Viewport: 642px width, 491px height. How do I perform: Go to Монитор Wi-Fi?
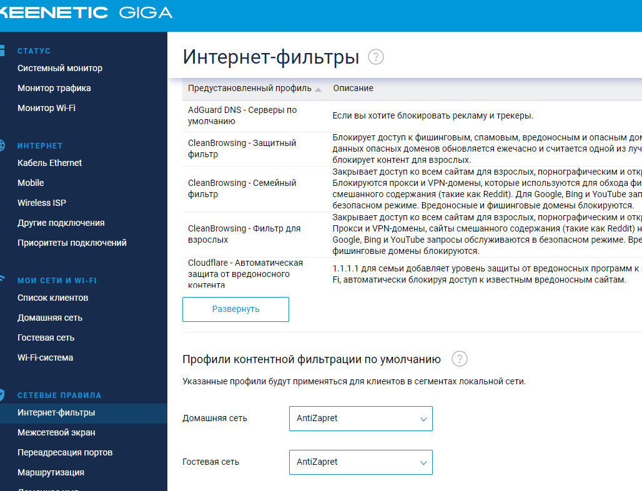pyautogui.click(x=46, y=108)
